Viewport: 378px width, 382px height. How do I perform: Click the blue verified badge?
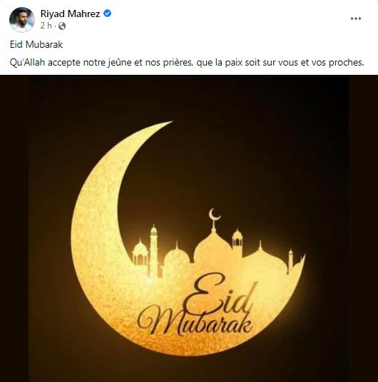107,14
